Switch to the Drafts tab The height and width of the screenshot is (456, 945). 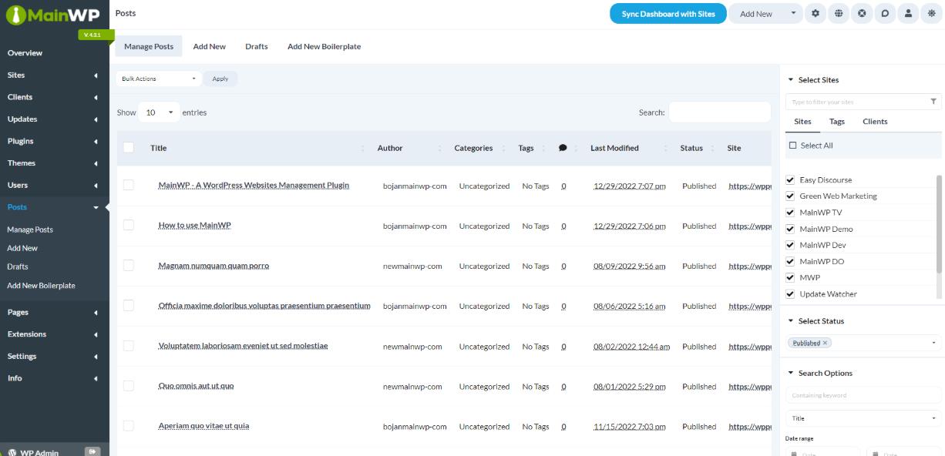(x=256, y=46)
